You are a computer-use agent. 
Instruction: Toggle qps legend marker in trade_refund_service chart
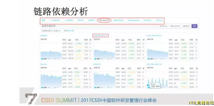point(148,59)
